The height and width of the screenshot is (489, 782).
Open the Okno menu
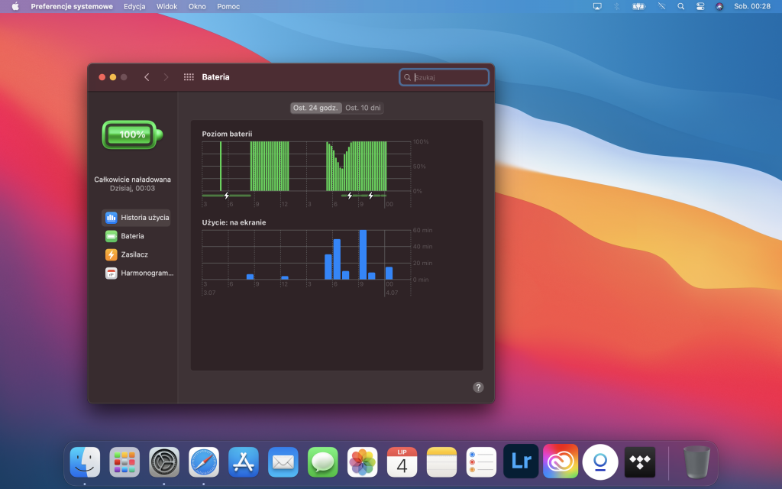click(x=199, y=6)
